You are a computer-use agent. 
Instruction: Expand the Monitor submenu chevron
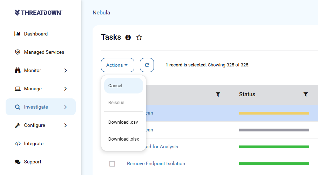coord(66,70)
